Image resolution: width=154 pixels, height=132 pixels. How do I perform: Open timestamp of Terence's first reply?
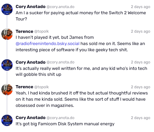click(141, 31)
